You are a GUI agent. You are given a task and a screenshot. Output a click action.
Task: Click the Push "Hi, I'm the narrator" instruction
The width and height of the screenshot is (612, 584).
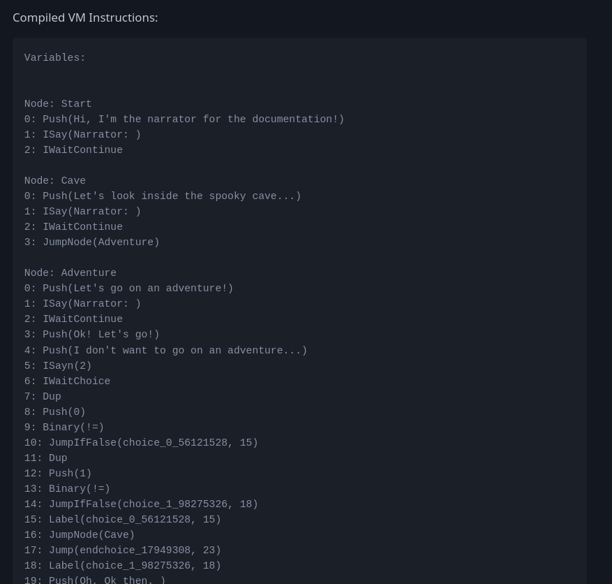[184, 119]
